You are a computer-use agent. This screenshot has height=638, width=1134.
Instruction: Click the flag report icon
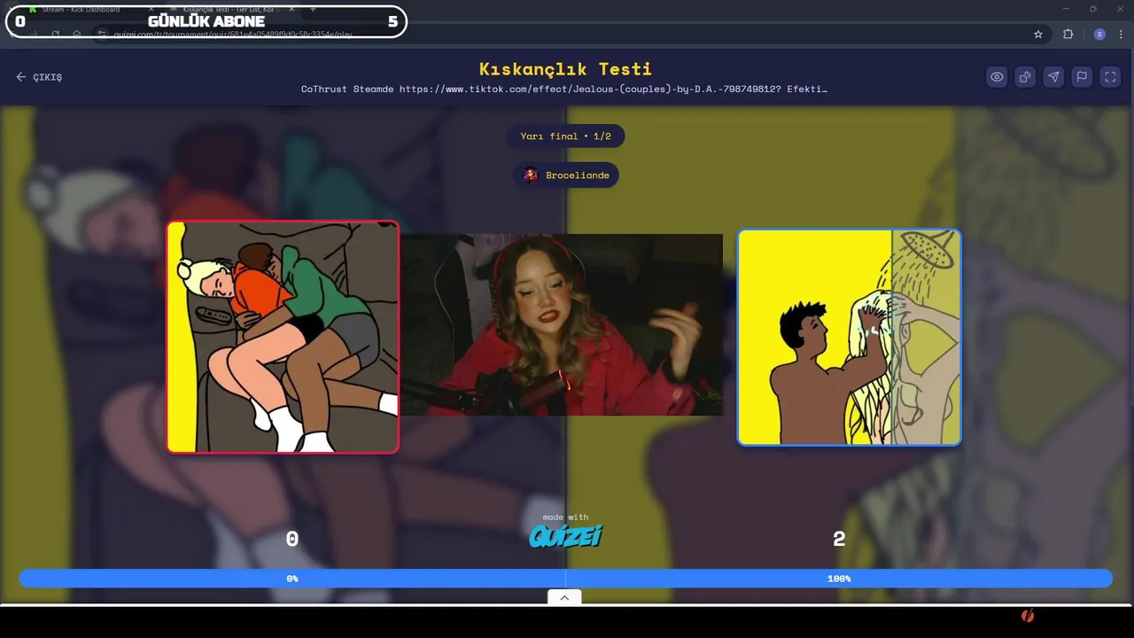pyautogui.click(x=1082, y=77)
